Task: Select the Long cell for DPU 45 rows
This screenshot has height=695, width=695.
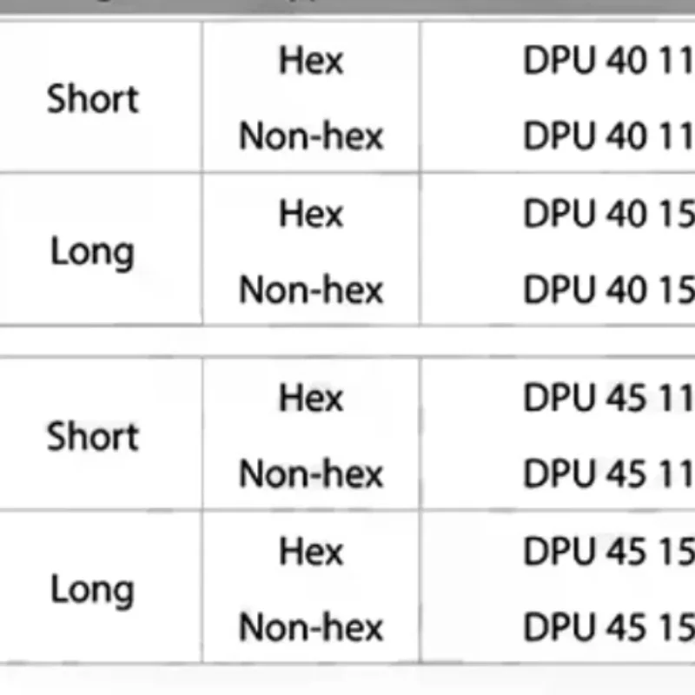Action: click(93, 589)
